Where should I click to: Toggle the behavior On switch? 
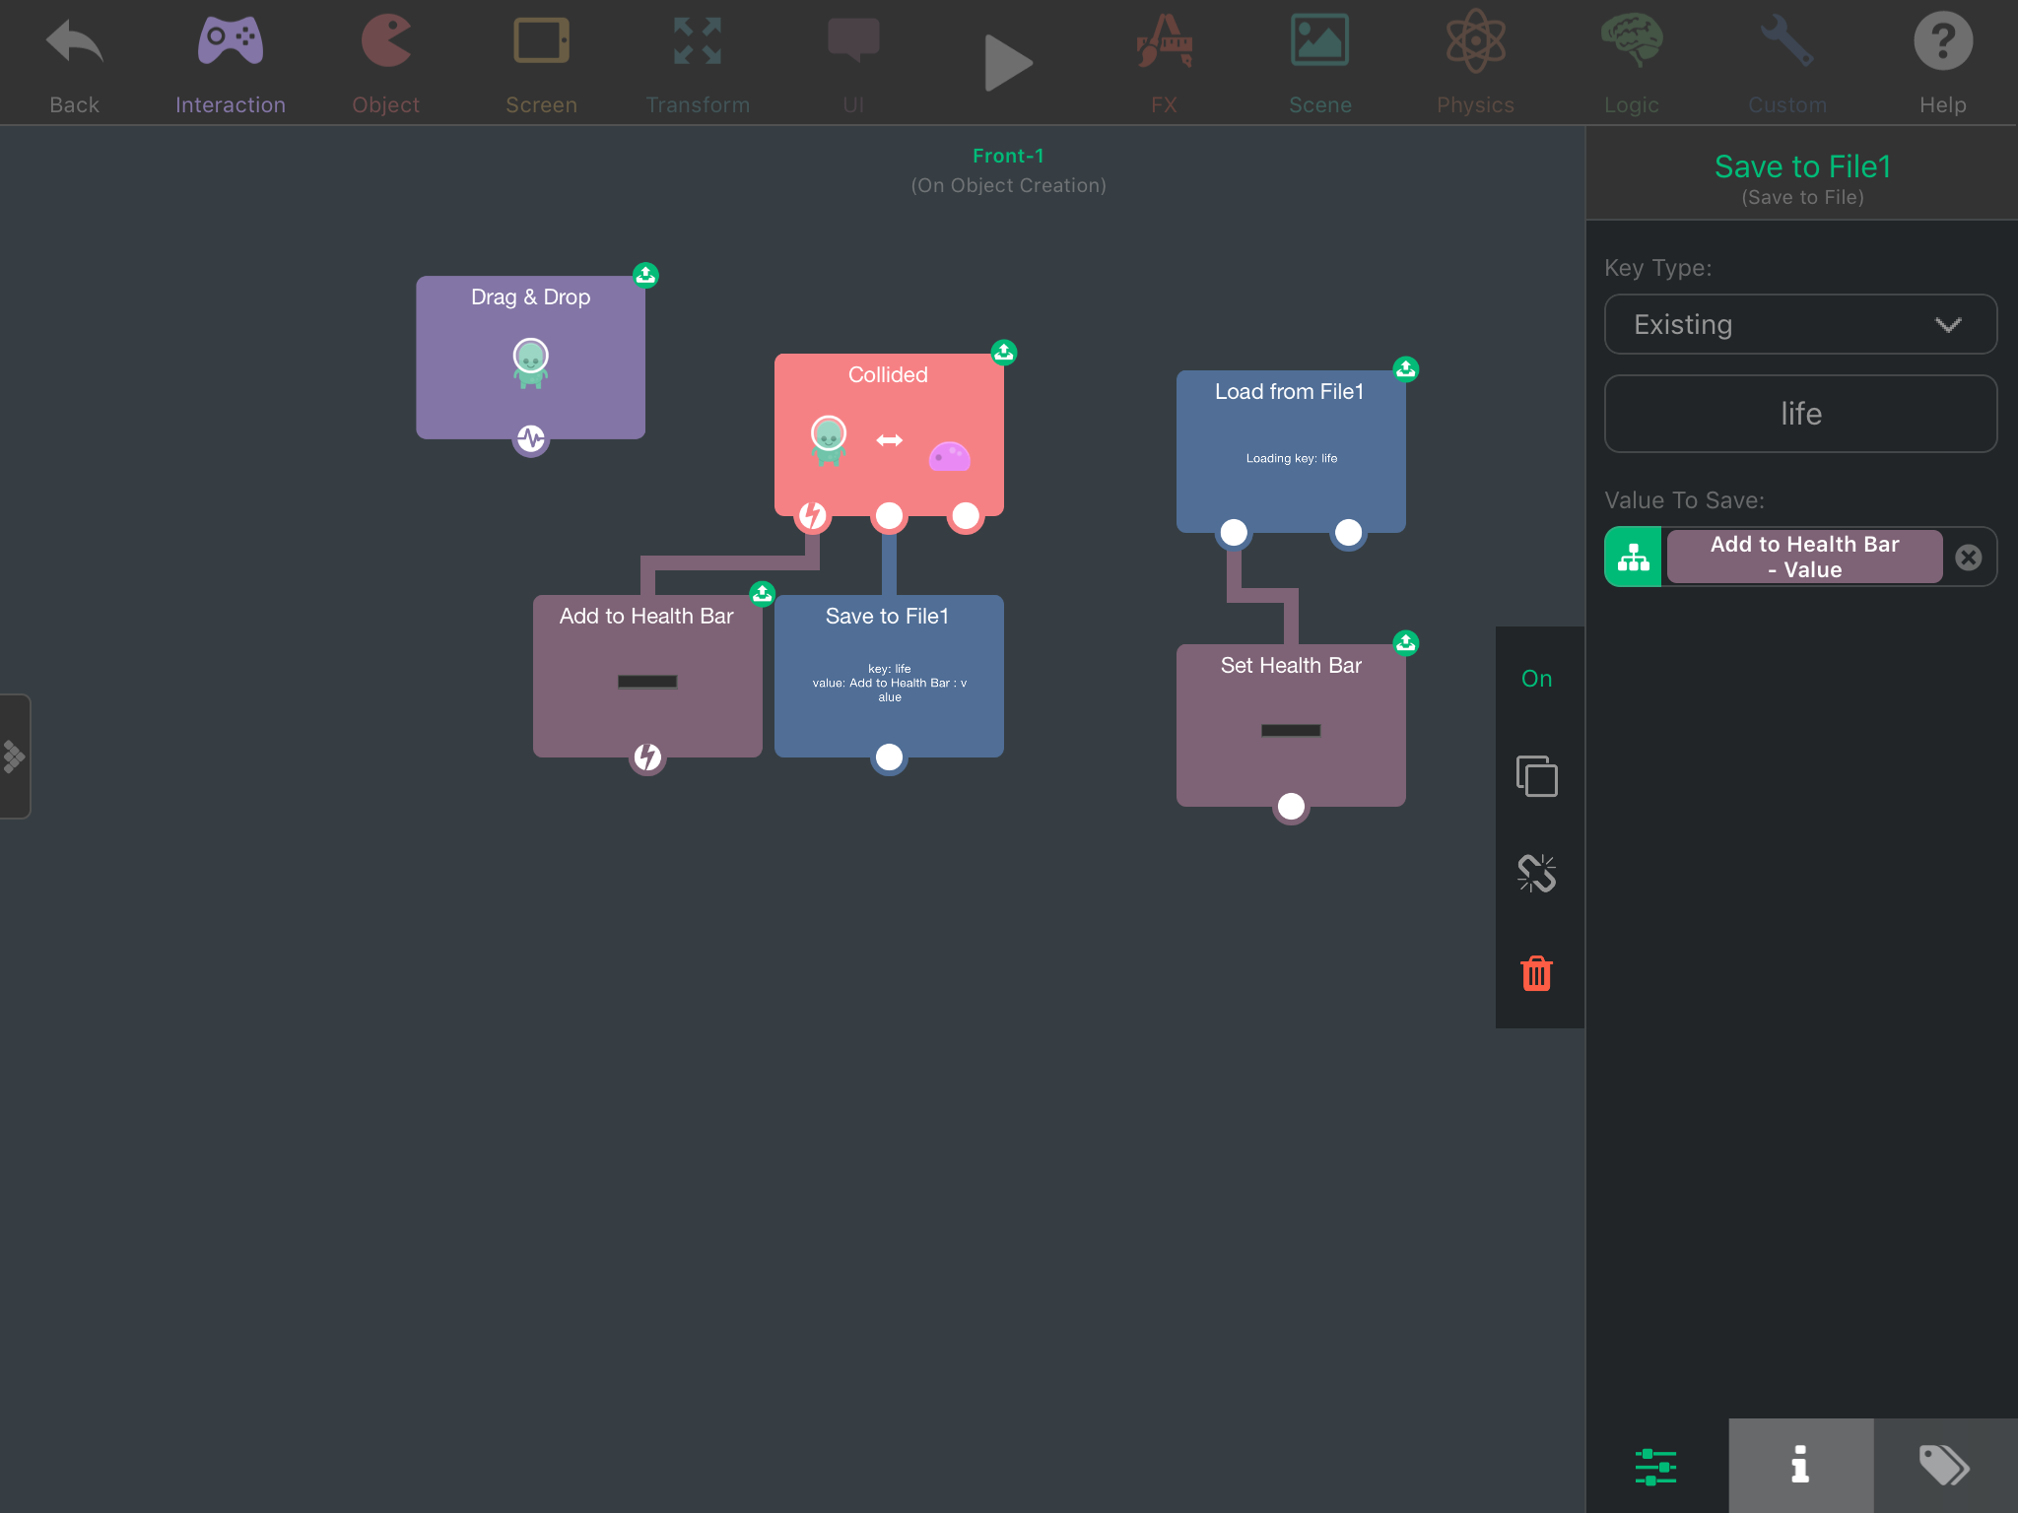1536,679
